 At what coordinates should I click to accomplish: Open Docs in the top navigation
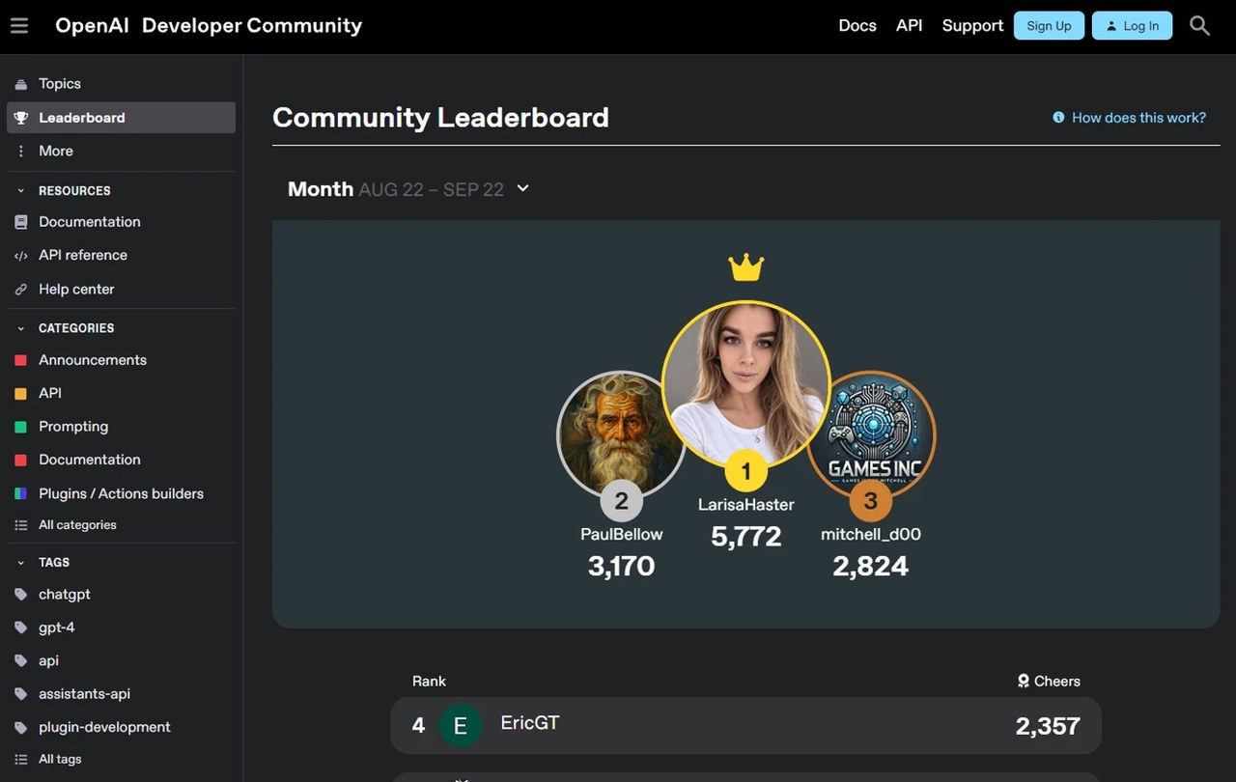[857, 26]
